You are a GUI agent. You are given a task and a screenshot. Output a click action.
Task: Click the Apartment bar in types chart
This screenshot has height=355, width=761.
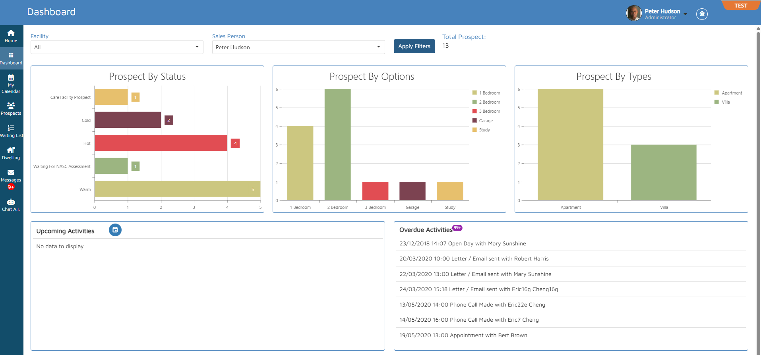coord(570,145)
